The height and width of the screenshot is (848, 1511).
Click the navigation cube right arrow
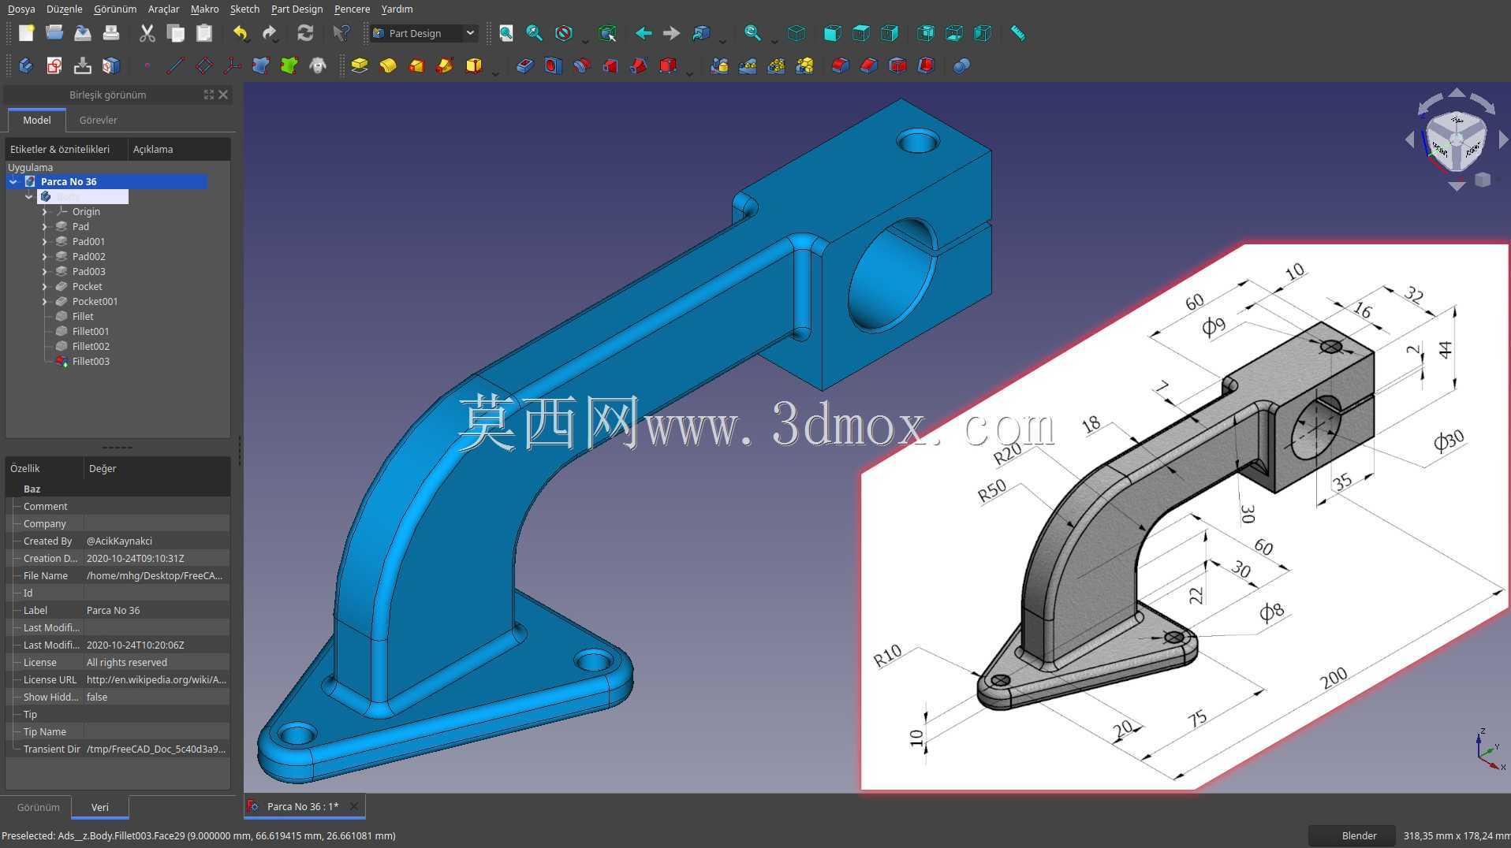click(1503, 139)
